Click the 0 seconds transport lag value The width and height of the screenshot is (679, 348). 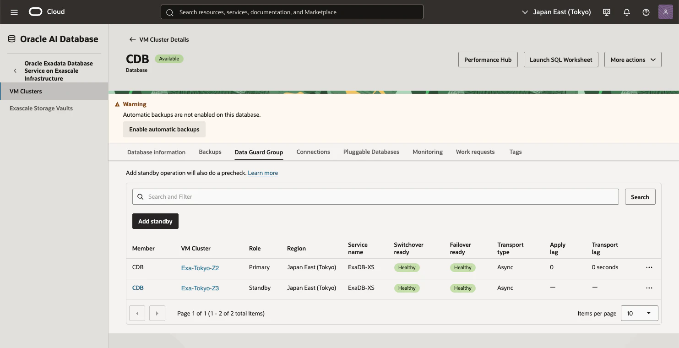pyautogui.click(x=605, y=267)
